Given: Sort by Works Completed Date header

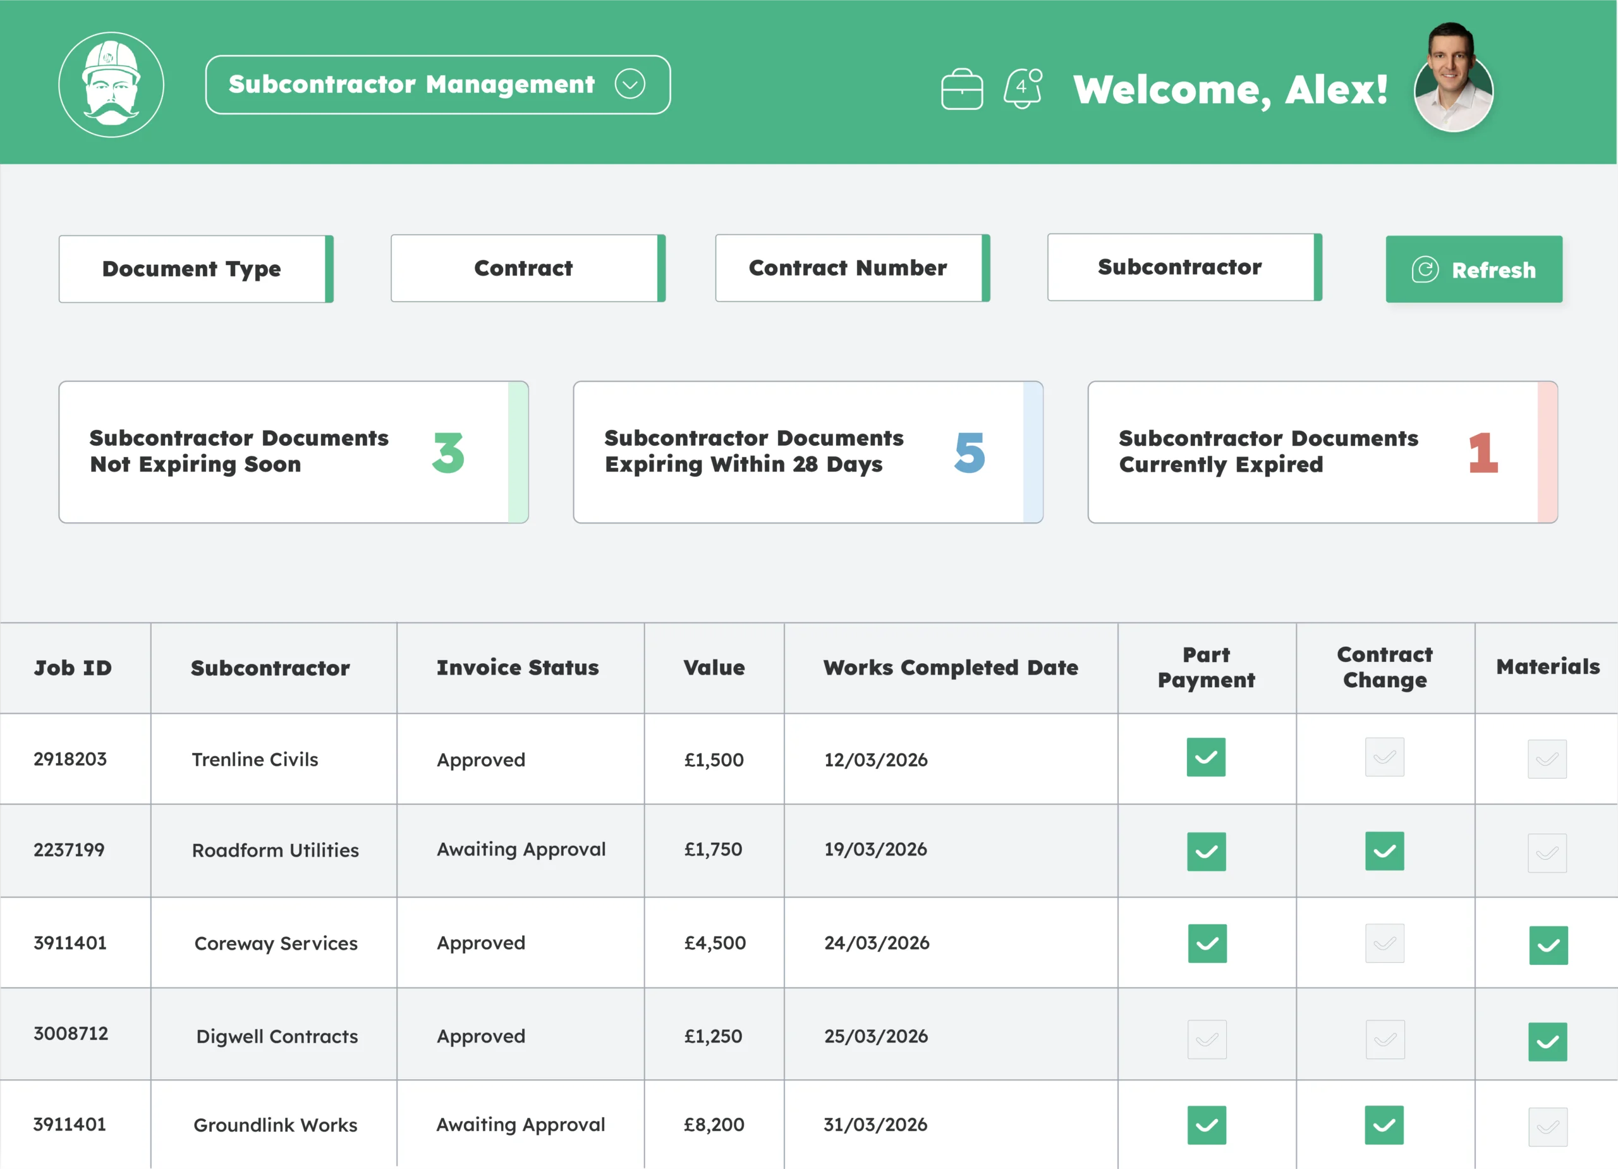Looking at the screenshot, I should [951, 667].
